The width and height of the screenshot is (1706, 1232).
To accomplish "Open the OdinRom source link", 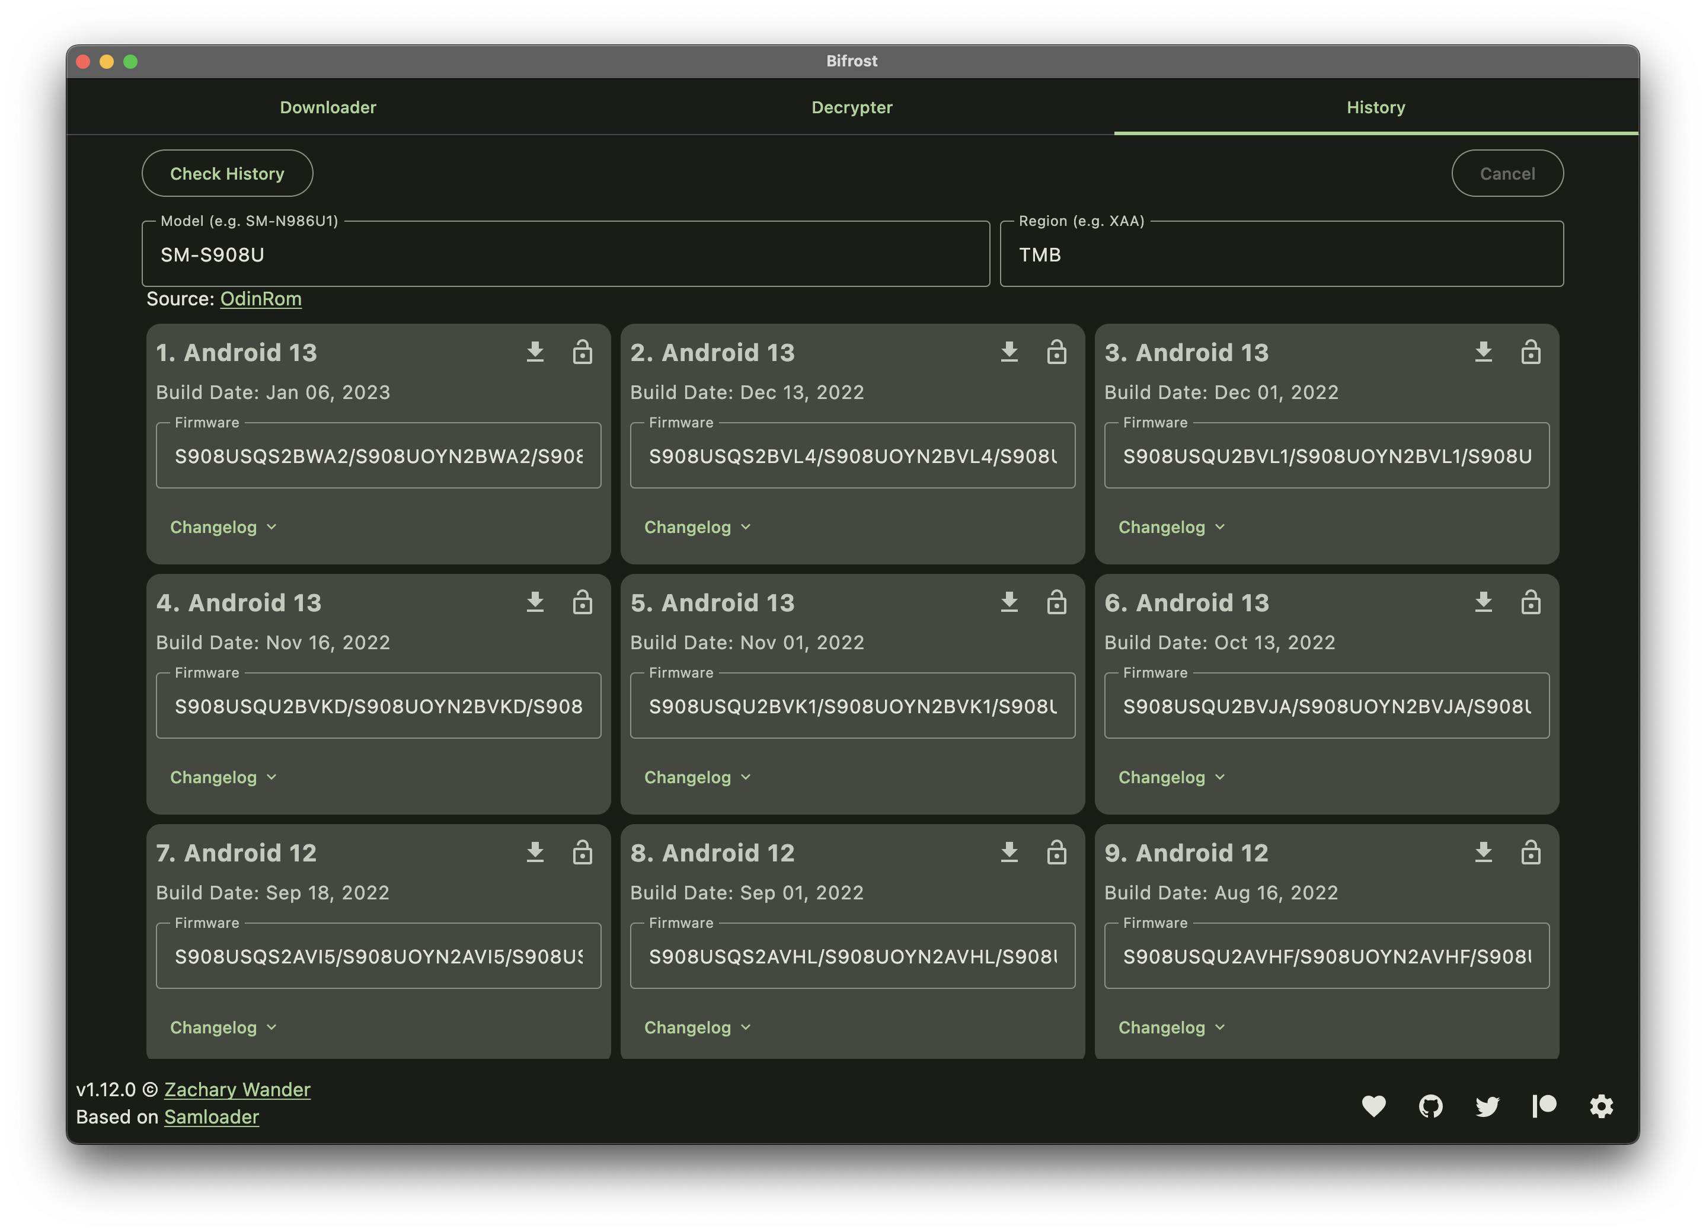I will (x=260, y=299).
